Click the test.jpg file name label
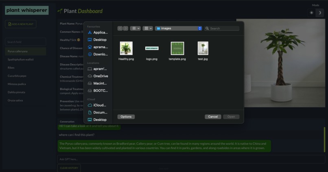Image resolution: width=328 pixels, height=172 pixels. [203, 59]
